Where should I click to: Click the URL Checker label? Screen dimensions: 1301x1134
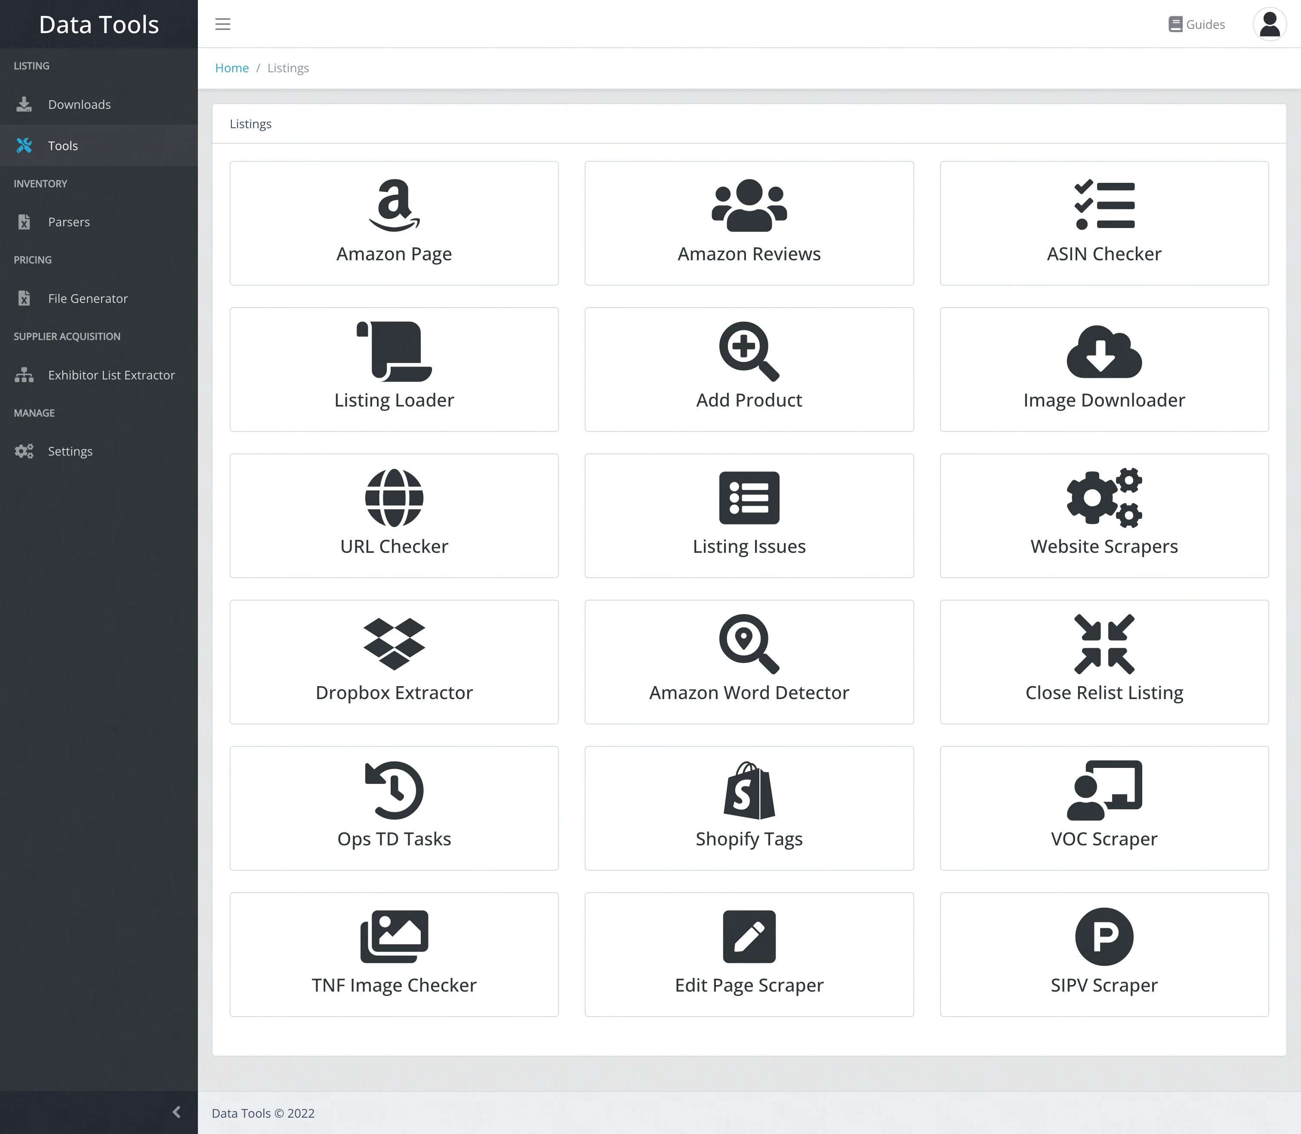click(x=394, y=546)
